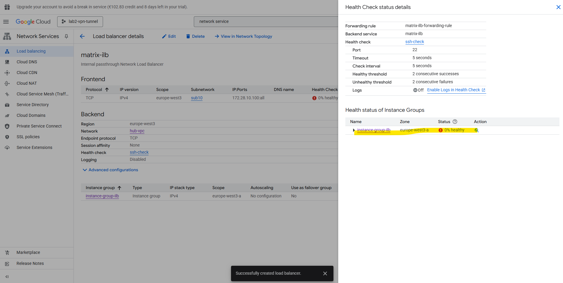Click the Edit load balancer button
The width and height of the screenshot is (563, 283).
169,36
